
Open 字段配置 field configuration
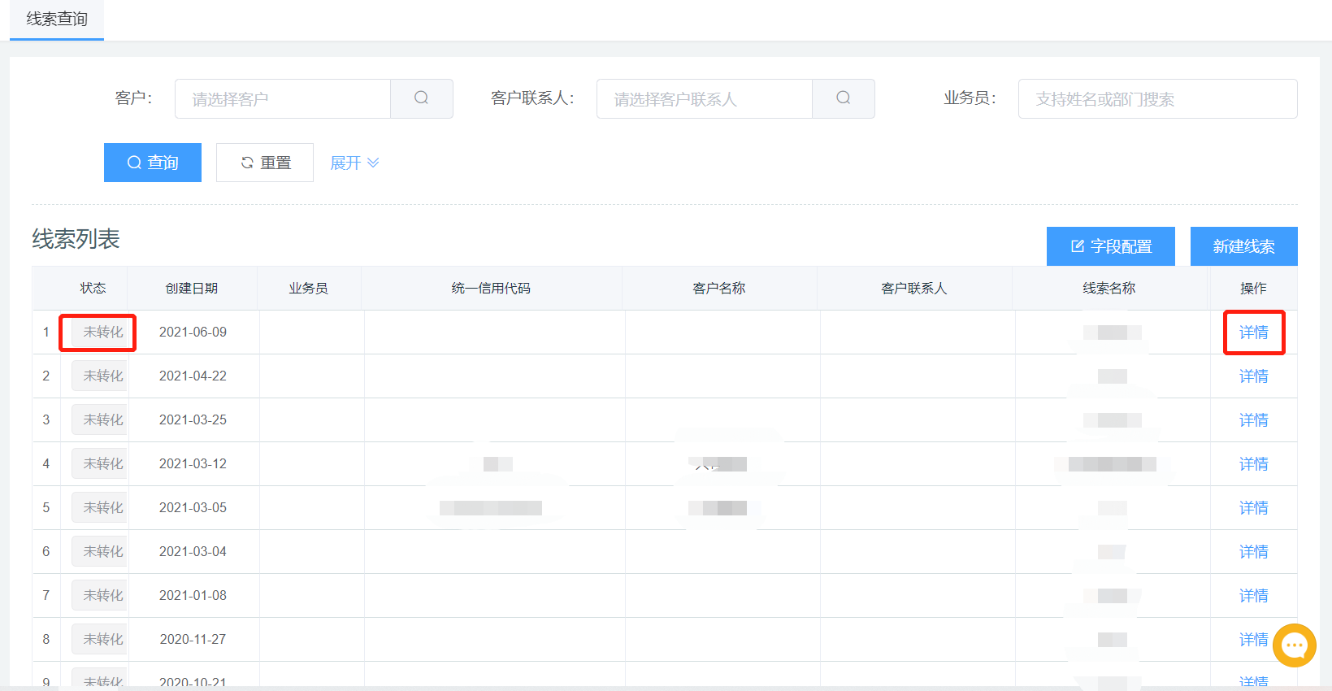[1110, 246]
